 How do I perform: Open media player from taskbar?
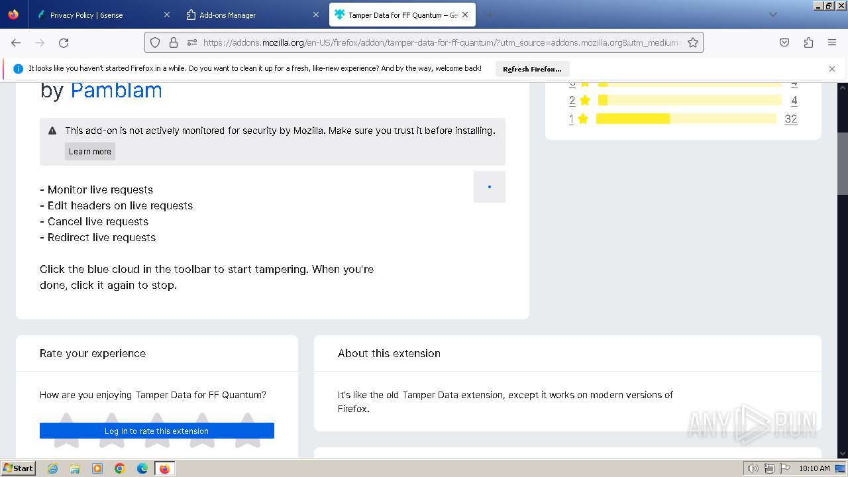pos(97,468)
